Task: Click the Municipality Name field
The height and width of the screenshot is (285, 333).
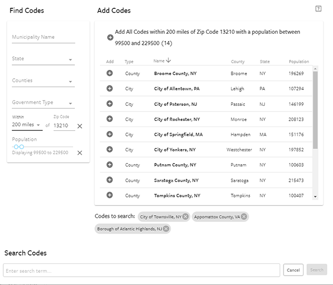Action: (43, 37)
